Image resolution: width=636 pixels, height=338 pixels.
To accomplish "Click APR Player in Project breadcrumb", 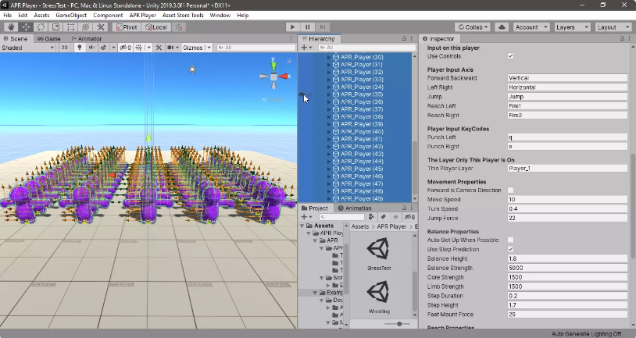I will pyautogui.click(x=391, y=226).
